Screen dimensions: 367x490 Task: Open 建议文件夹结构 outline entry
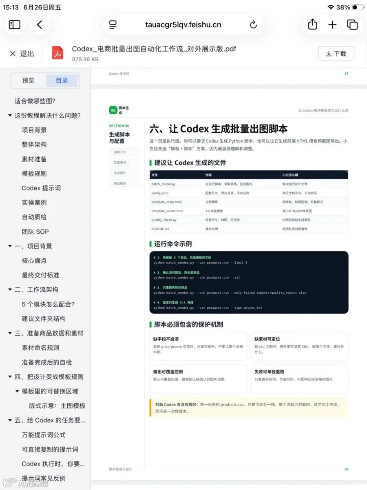point(44,318)
